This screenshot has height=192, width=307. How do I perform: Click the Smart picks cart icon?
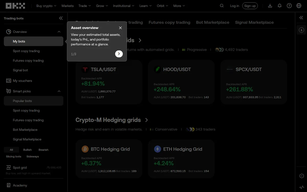coord(9,91)
